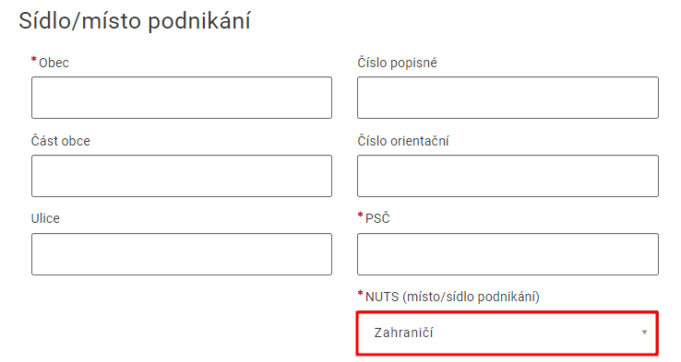Open the NUTS dropdown showing Zahraničí
The height and width of the screenshot is (362, 681).
[x=508, y=333]
